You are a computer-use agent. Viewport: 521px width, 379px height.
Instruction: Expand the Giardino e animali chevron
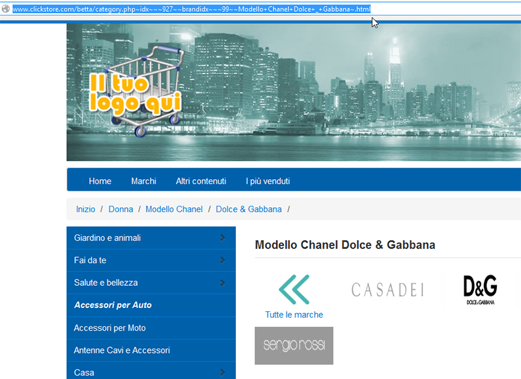click(x=223, y=238)
